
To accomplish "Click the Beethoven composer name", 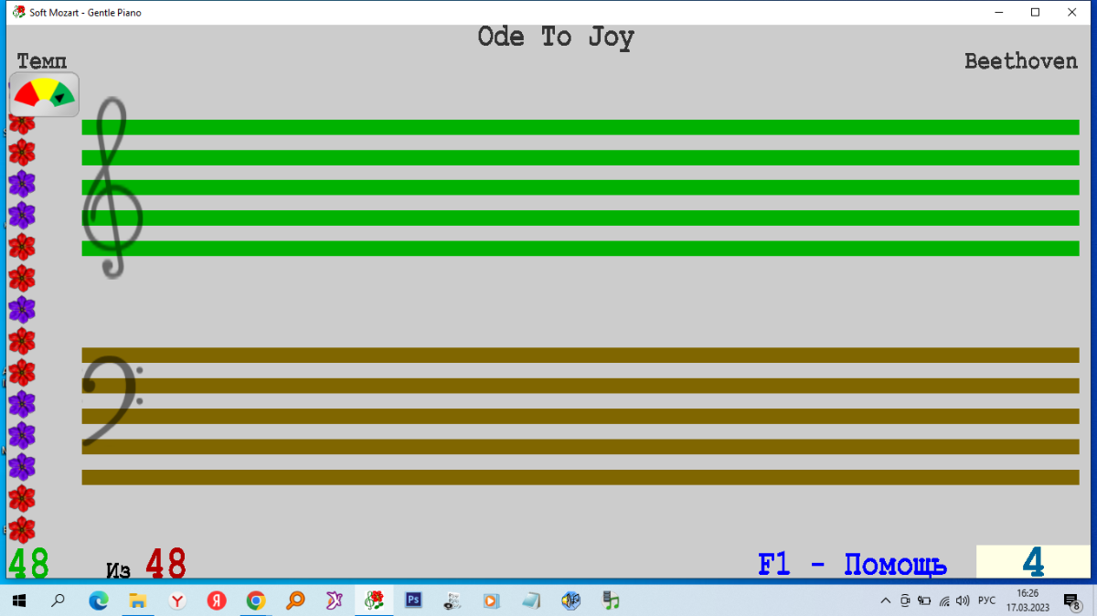I will pyautogui.click(x=1021, y=61).
